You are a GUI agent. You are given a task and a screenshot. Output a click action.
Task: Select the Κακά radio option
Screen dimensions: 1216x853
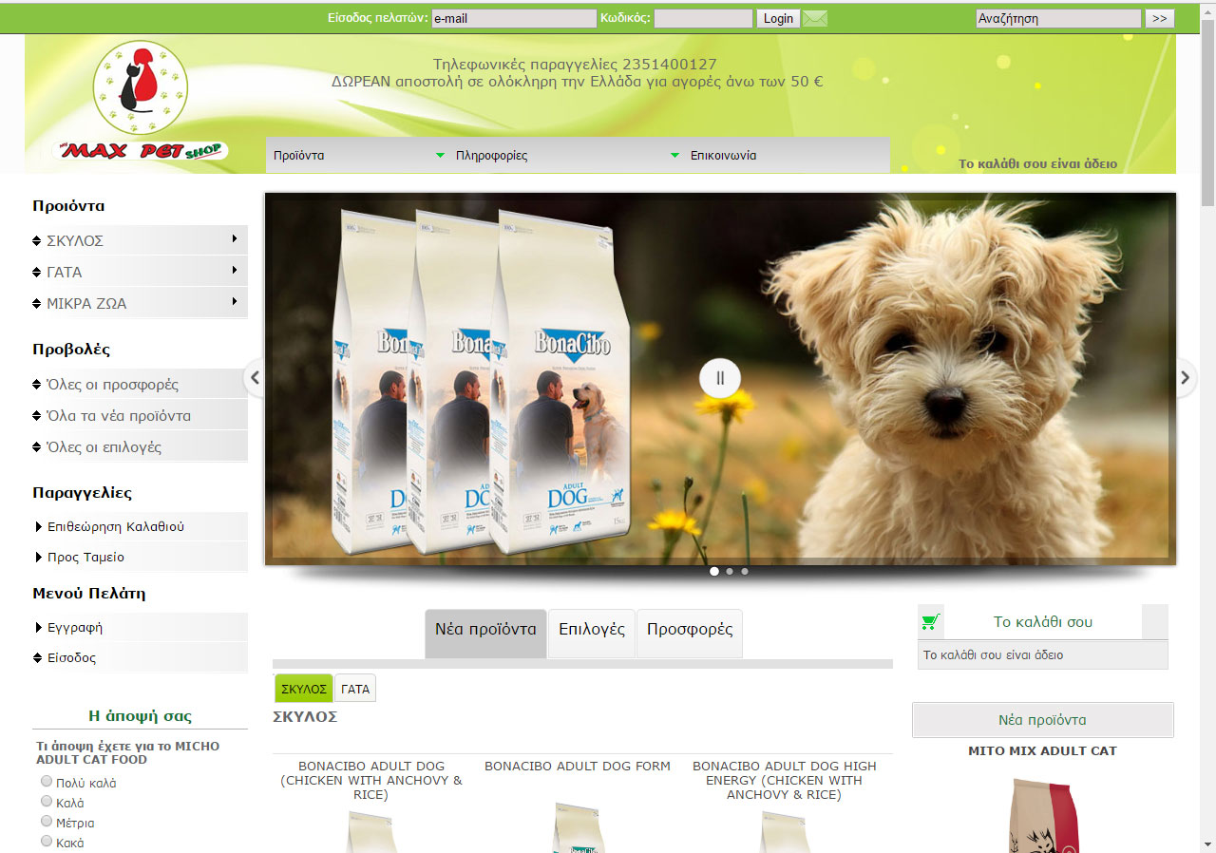[47, 841]
